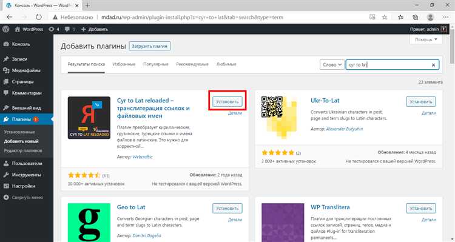Open Редактор плагинов submenu item
The height and width of the screenshot is (242, 455).
point(23,150)
